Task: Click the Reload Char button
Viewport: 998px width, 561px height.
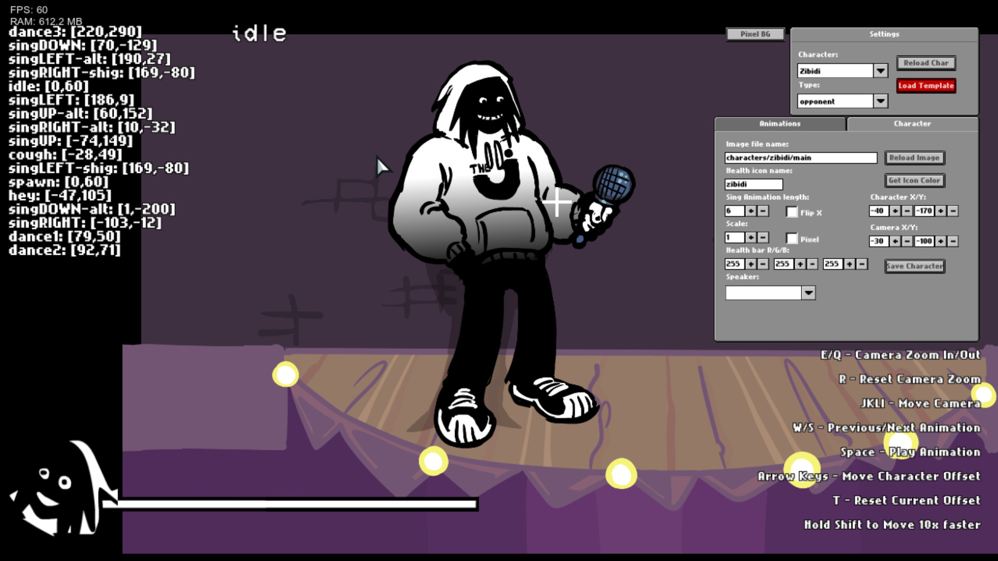Action: [926, 63]
